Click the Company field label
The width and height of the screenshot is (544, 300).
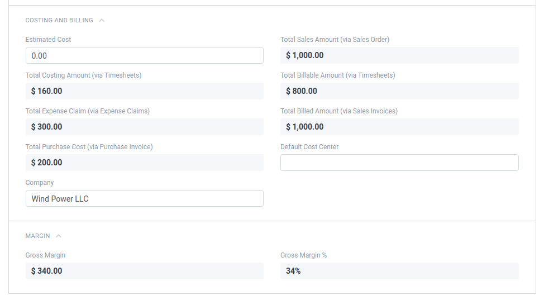click(40, 183)
